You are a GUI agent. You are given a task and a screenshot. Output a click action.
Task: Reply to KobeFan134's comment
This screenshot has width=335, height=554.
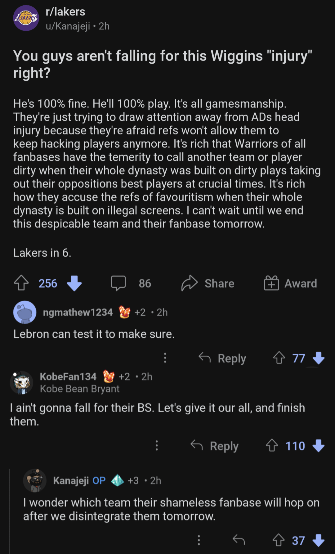click(x=214, y=446)
